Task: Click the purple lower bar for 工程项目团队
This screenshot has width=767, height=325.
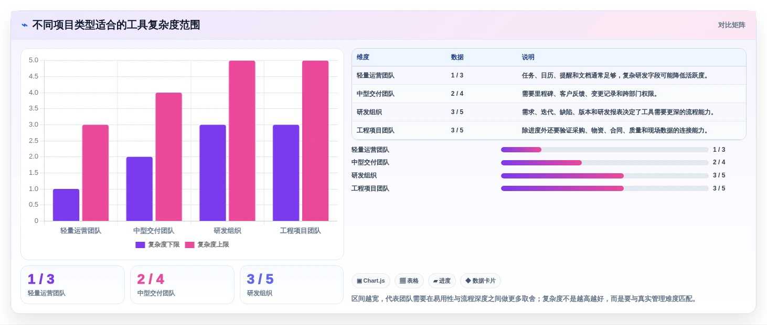Action: 286,173
